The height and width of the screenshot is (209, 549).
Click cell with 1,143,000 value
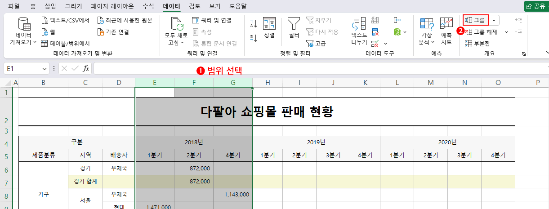coord(233,194)
